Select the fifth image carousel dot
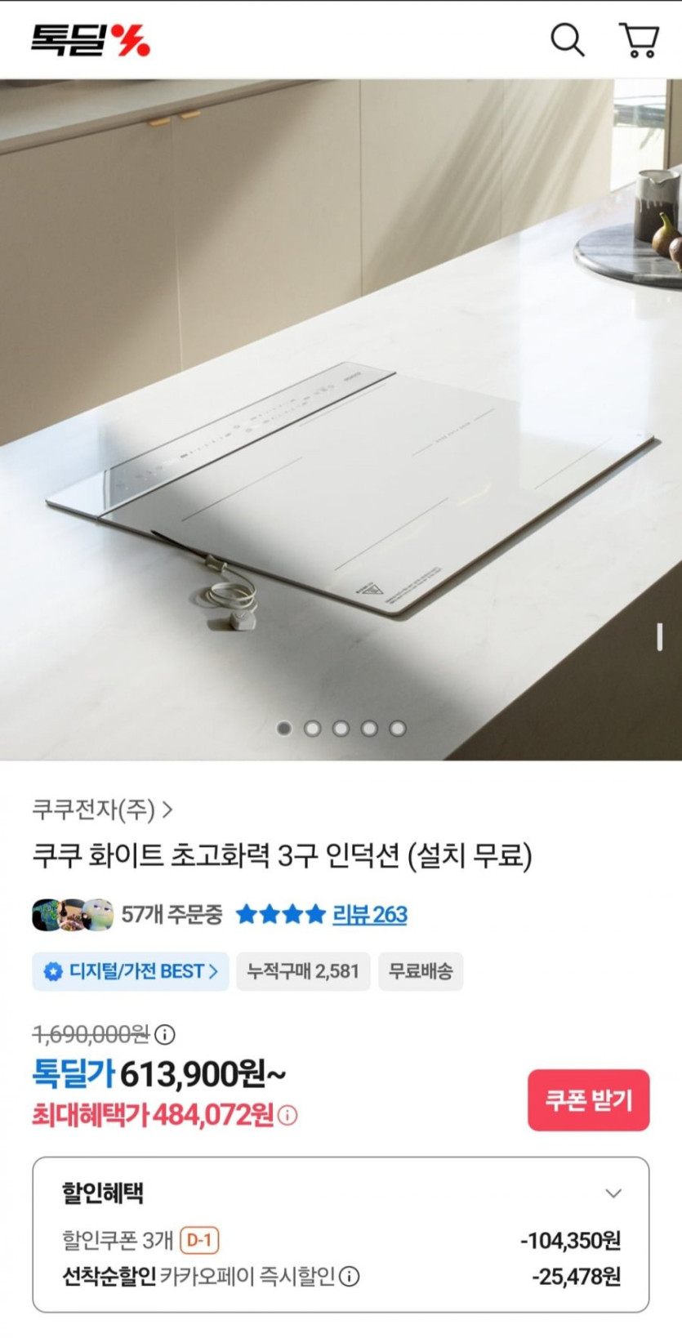The image size is (682, 1338). tap(398, 728)
